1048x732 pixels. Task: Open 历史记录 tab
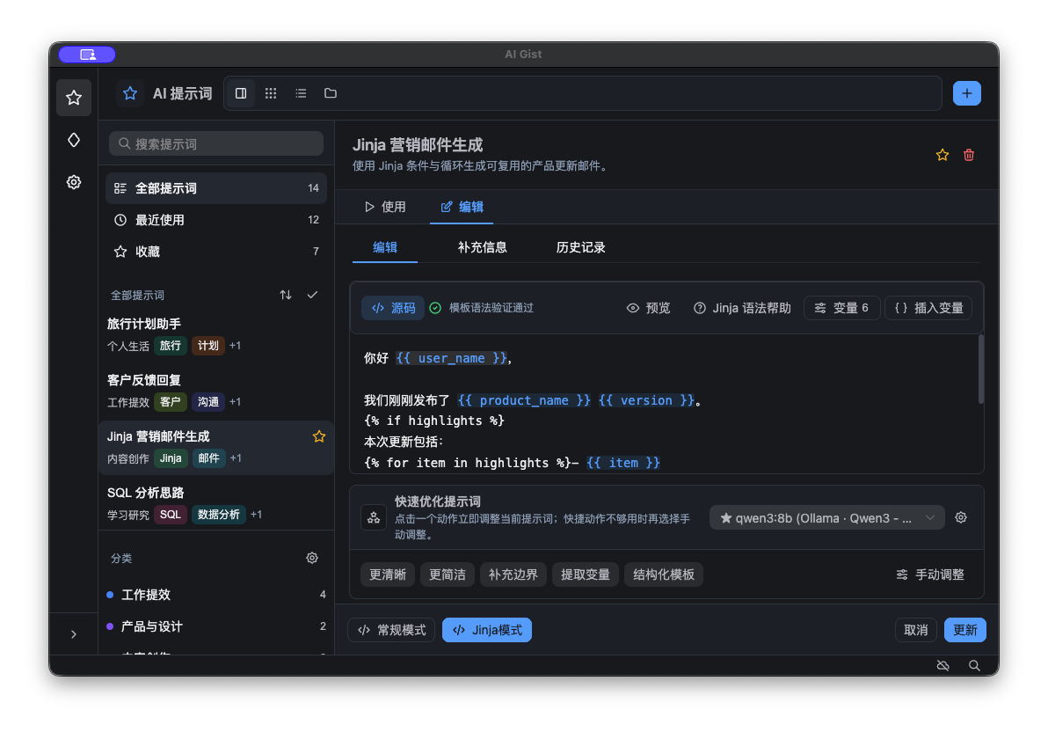tap(580, 247)
